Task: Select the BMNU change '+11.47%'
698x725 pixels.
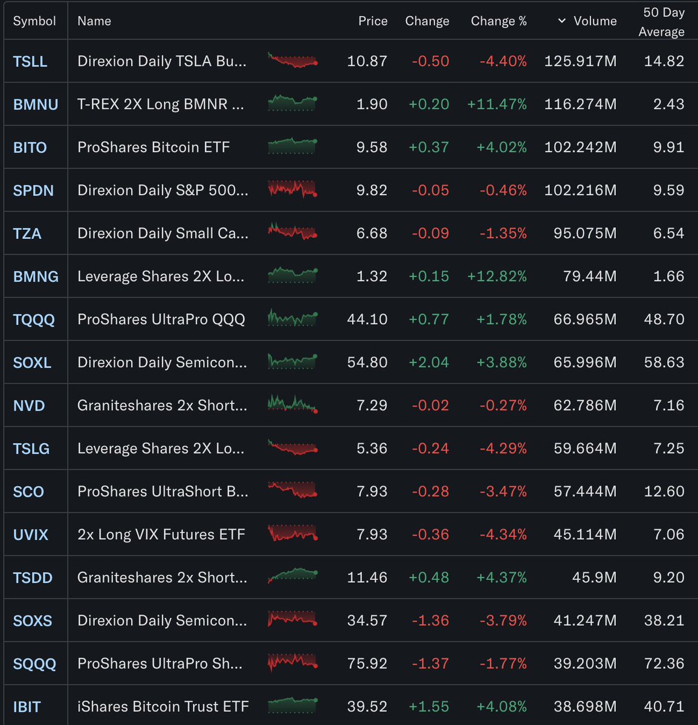Action: coord(497,105)
